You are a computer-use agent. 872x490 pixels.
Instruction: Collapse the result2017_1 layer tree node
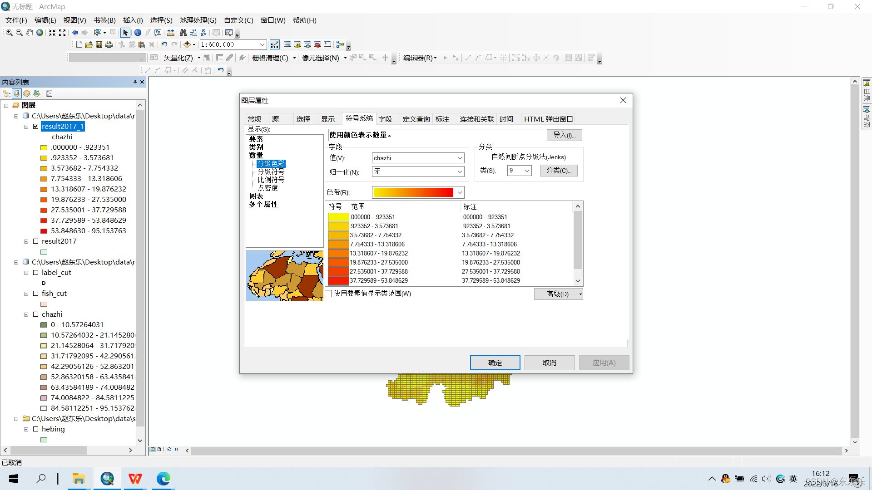pos(26,127)
